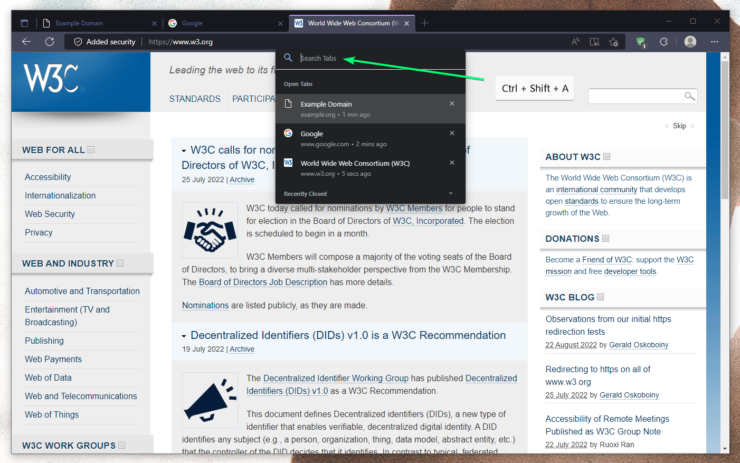Open the user profile avatar
The image size is (740, 463).
690,42
